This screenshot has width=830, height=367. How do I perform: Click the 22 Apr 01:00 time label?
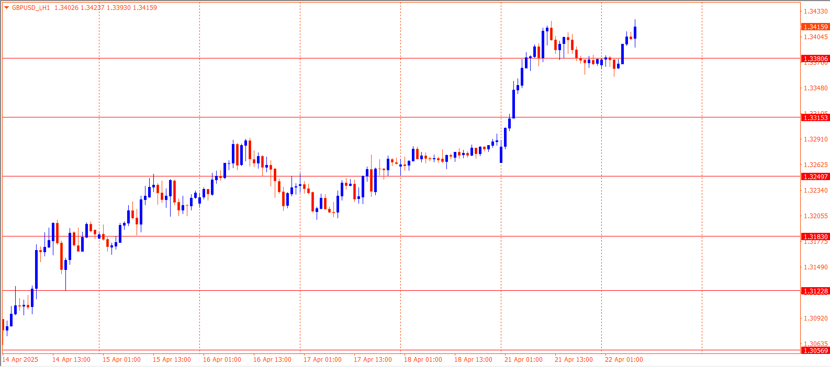coord(624,360)
